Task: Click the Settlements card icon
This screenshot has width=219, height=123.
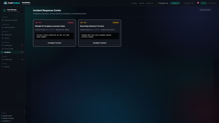Action: (x=2, y=60)
